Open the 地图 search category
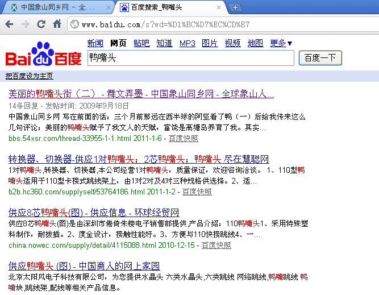This screenshot has width=379, height=295. coord(256,43)
